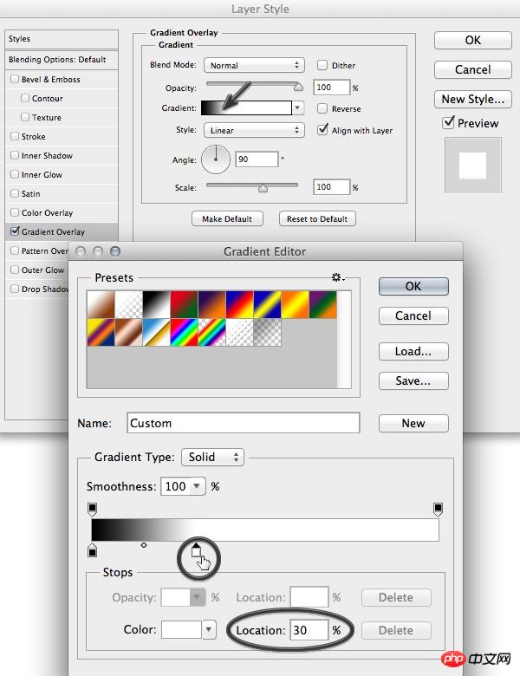Click Cancel in the Gradient Editor
Viewport: 520px width, 676px height.
click(x=413, y=315)
